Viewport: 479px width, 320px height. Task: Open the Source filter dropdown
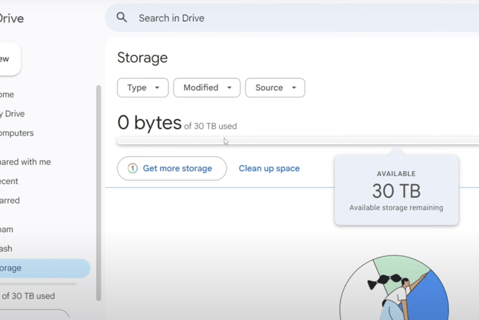tap(275, 88)
